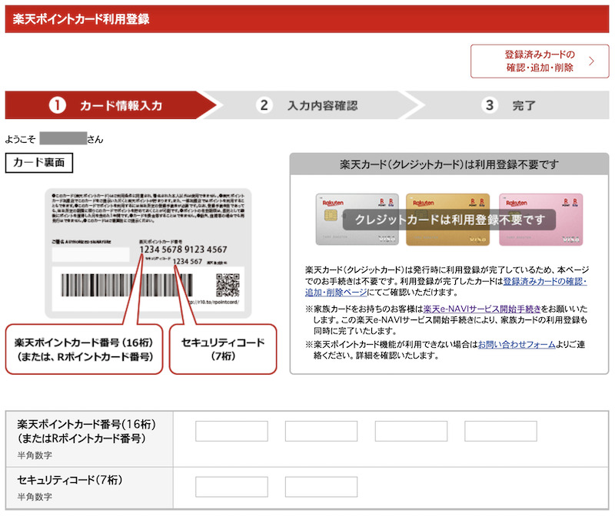Open the 完了 step indicator
Viewport: 615px width, 516px height.
[x=517, y=108]
